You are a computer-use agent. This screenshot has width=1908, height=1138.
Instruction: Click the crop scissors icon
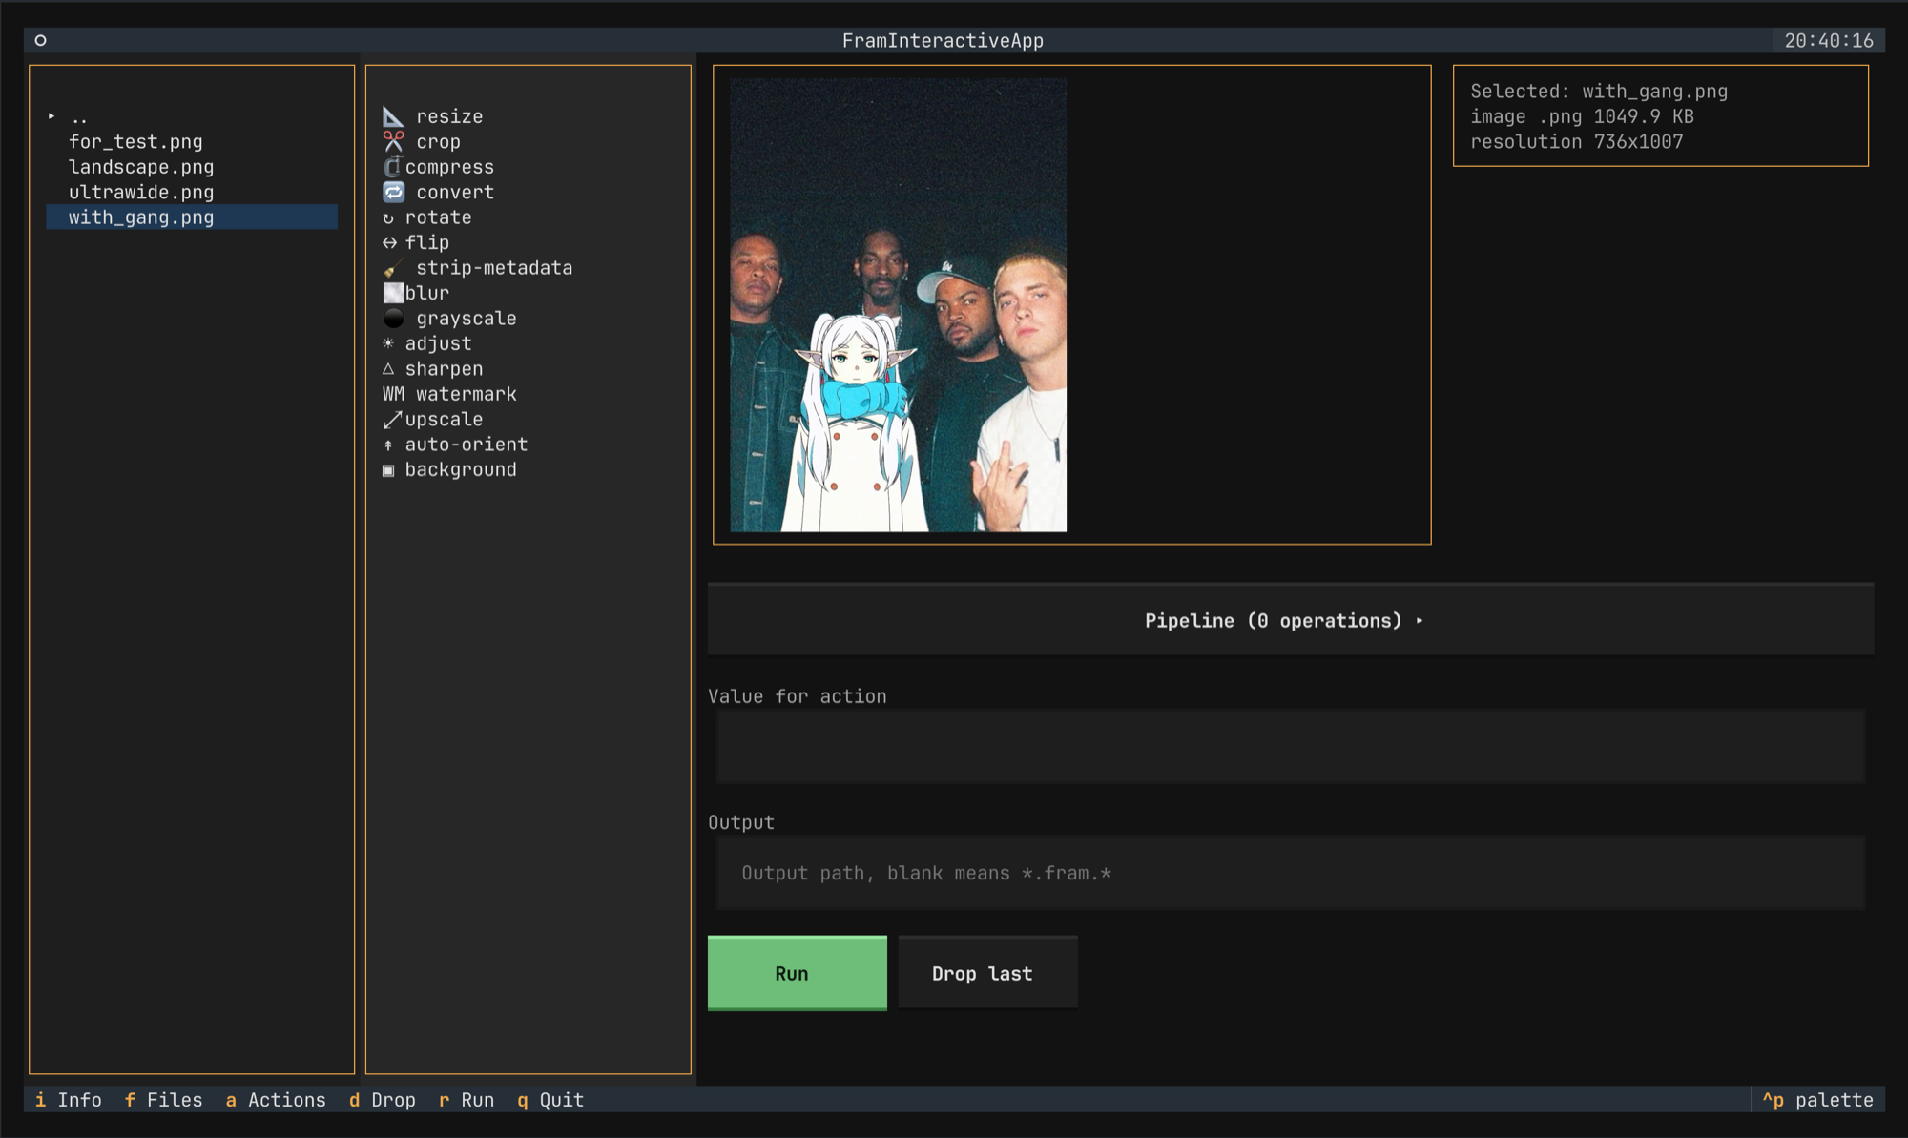click(x=393, y=141)
